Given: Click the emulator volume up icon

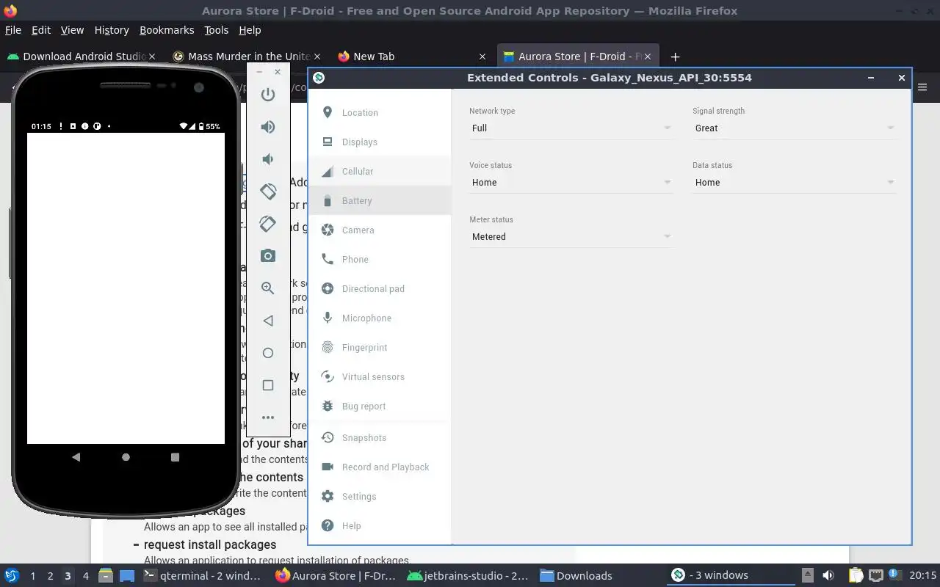Looking at the screenshot, I should pos(268,127).
